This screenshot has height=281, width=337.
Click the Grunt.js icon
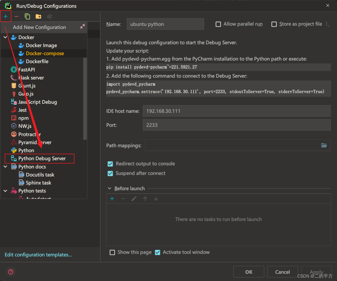click(14, 86)
